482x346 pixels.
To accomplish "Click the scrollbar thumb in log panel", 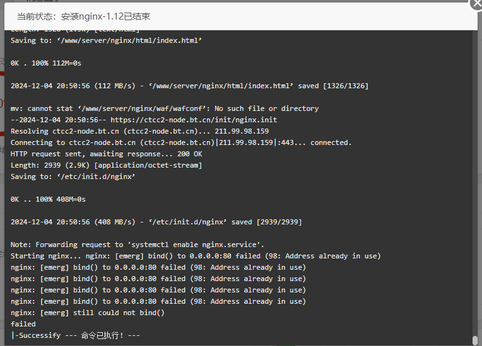I will pyautogui.click(x=475, y=340).
